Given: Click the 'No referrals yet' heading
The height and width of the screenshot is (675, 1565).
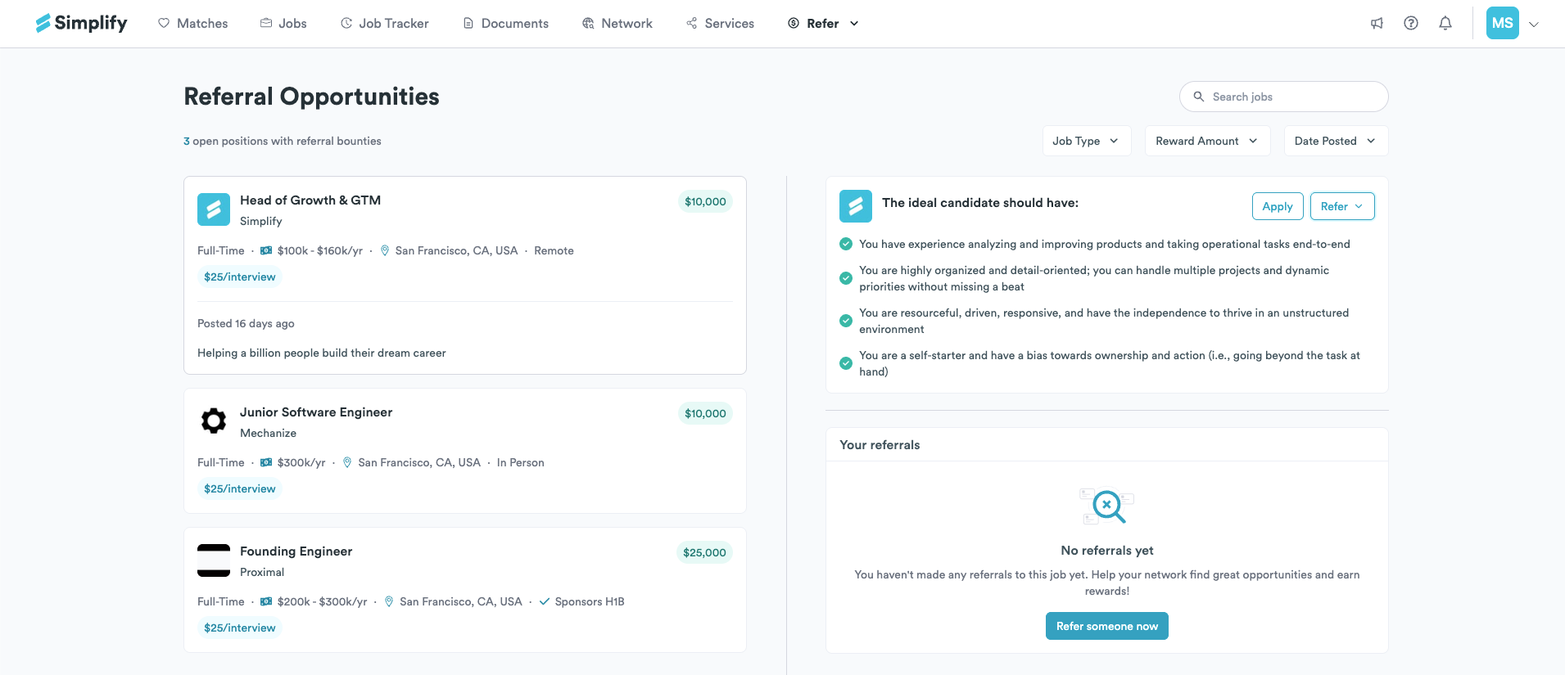Looking at the screenshot, I should pos(1107,551).
